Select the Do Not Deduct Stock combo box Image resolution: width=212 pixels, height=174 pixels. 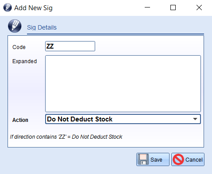tap(123, 119)
